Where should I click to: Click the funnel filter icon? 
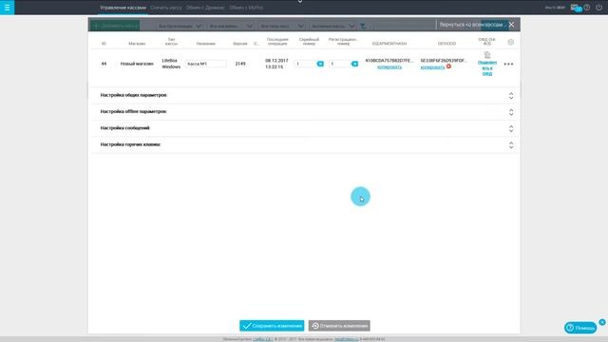click(363, 26)
